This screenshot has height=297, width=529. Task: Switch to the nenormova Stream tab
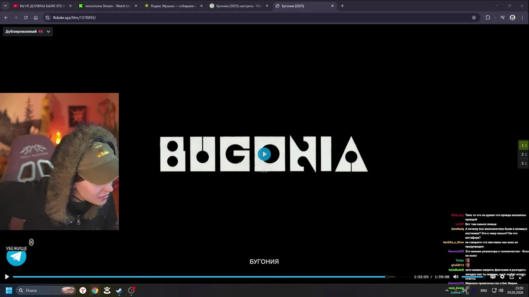[108, 6]
